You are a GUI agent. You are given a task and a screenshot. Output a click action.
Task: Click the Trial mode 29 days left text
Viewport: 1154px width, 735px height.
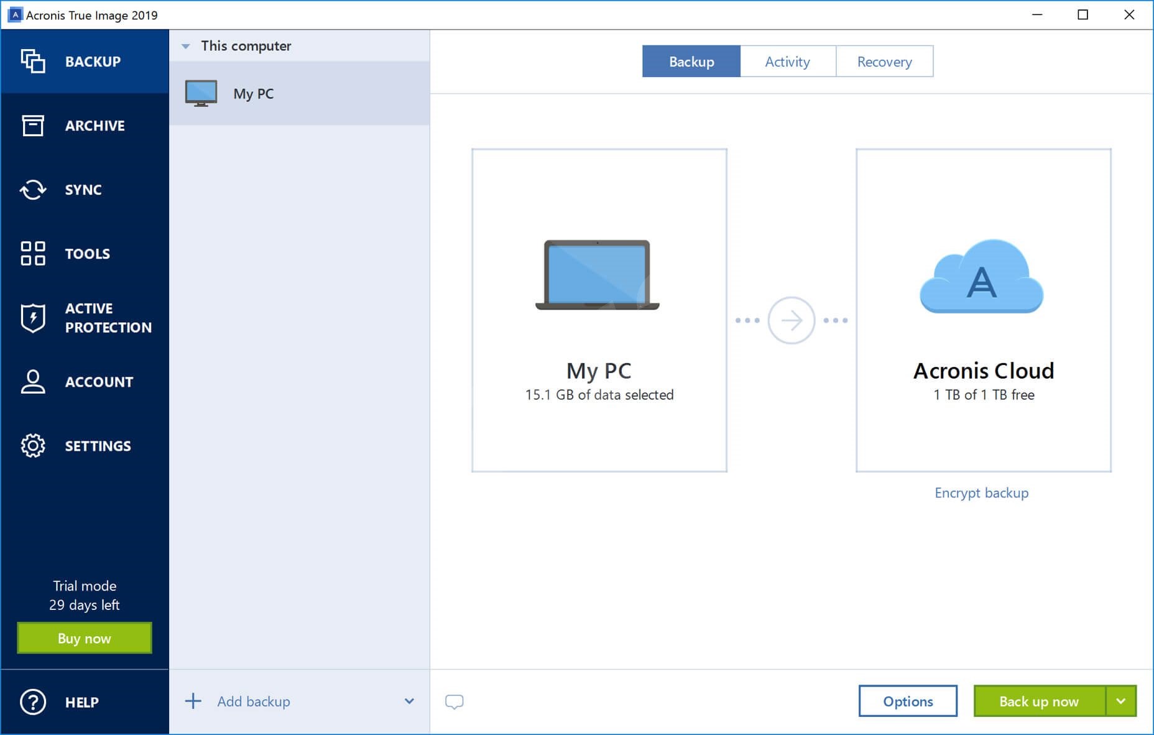[85, 595]
